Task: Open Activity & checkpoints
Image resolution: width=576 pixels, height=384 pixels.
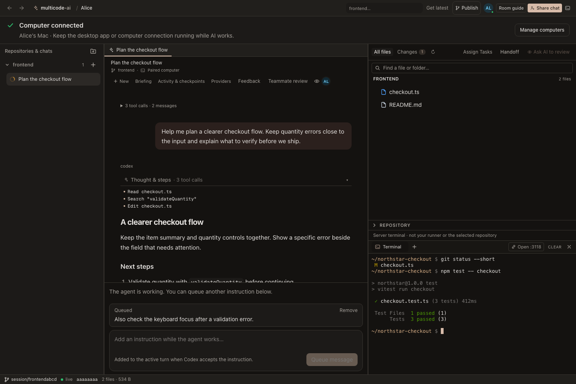Action: (181, 81)
